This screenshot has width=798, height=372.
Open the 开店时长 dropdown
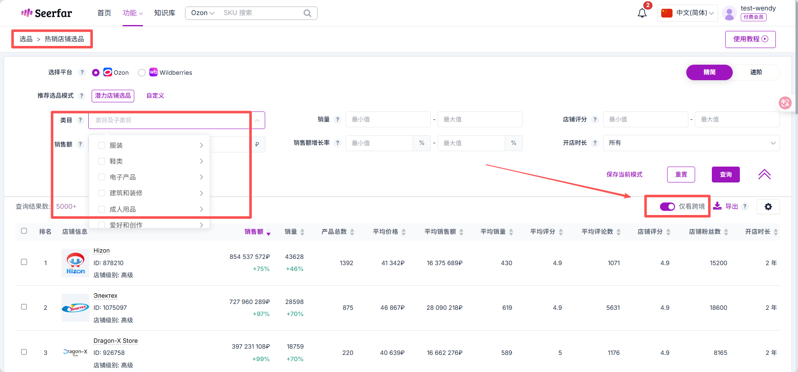691,143
